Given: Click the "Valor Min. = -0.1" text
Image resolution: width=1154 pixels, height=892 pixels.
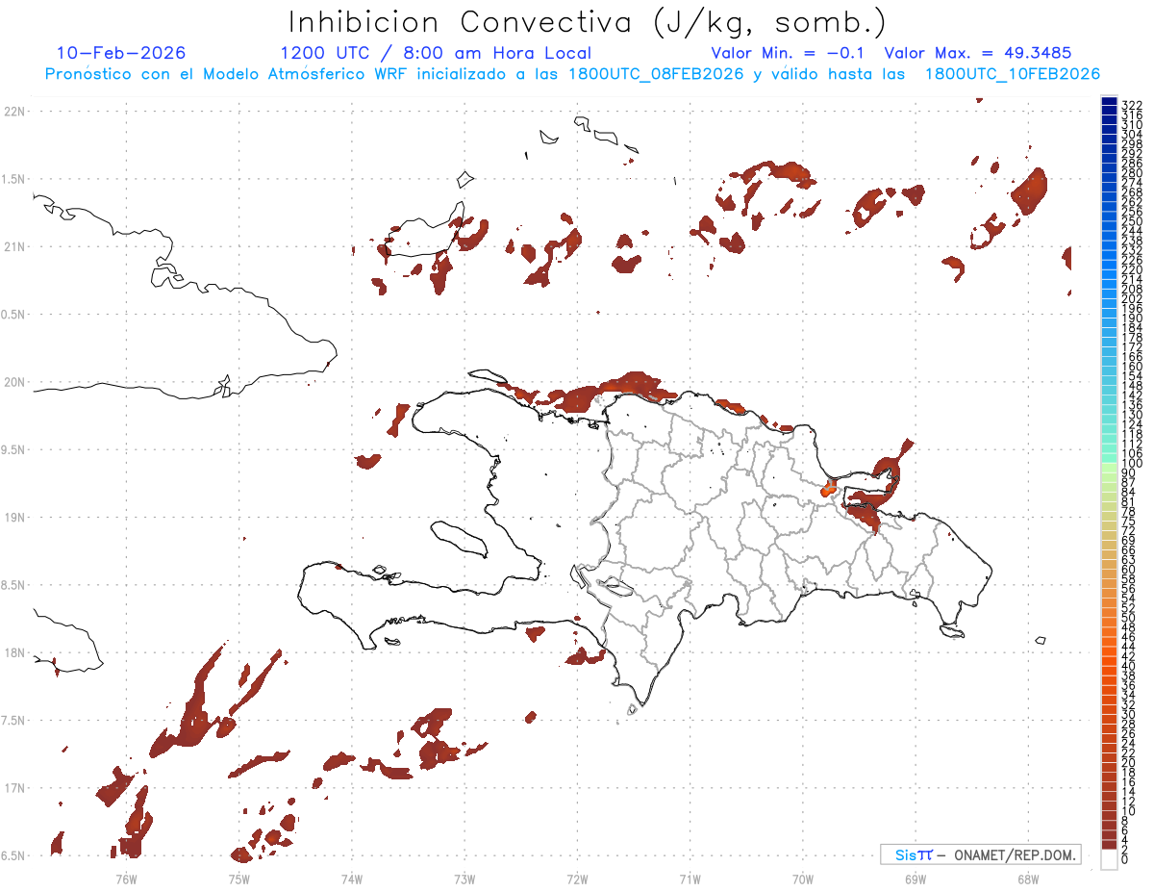Looking at the screenshot, I should (x=790, y=53).
